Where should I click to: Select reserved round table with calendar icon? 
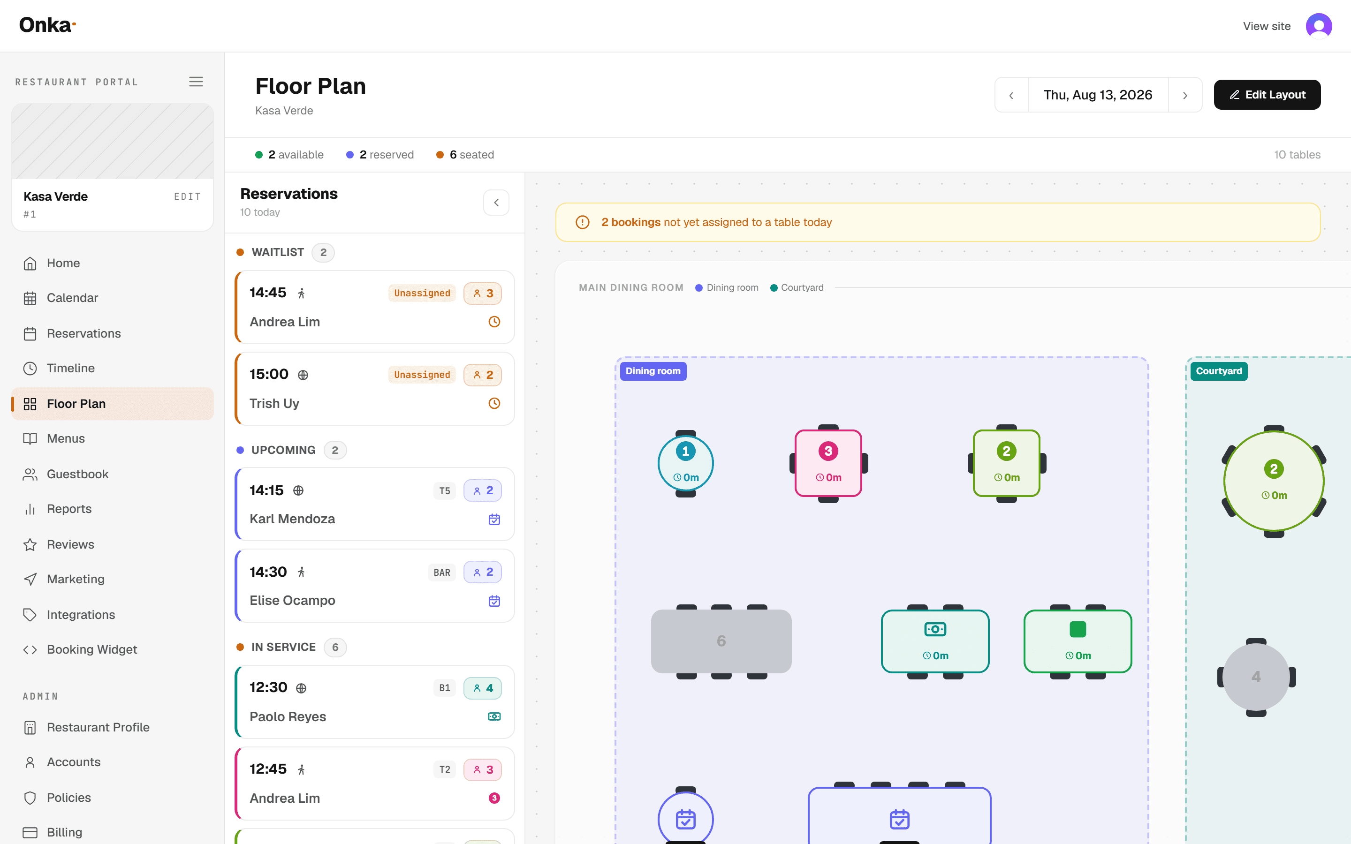[685, 818]
